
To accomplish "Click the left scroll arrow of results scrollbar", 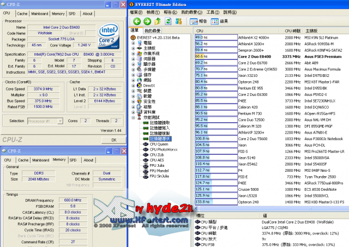I will pyautogui.click(x=196, y=208).
